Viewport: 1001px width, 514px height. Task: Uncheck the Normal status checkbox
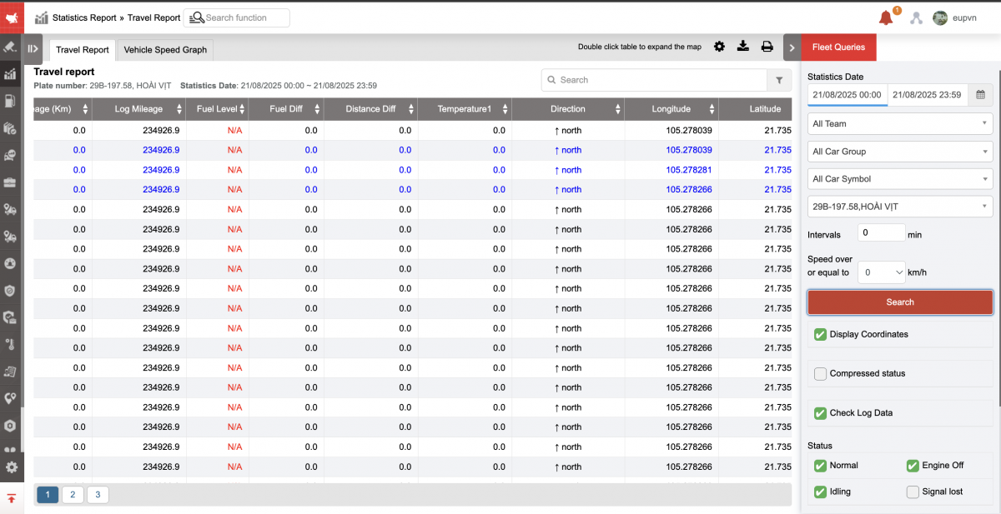point(820,466)
